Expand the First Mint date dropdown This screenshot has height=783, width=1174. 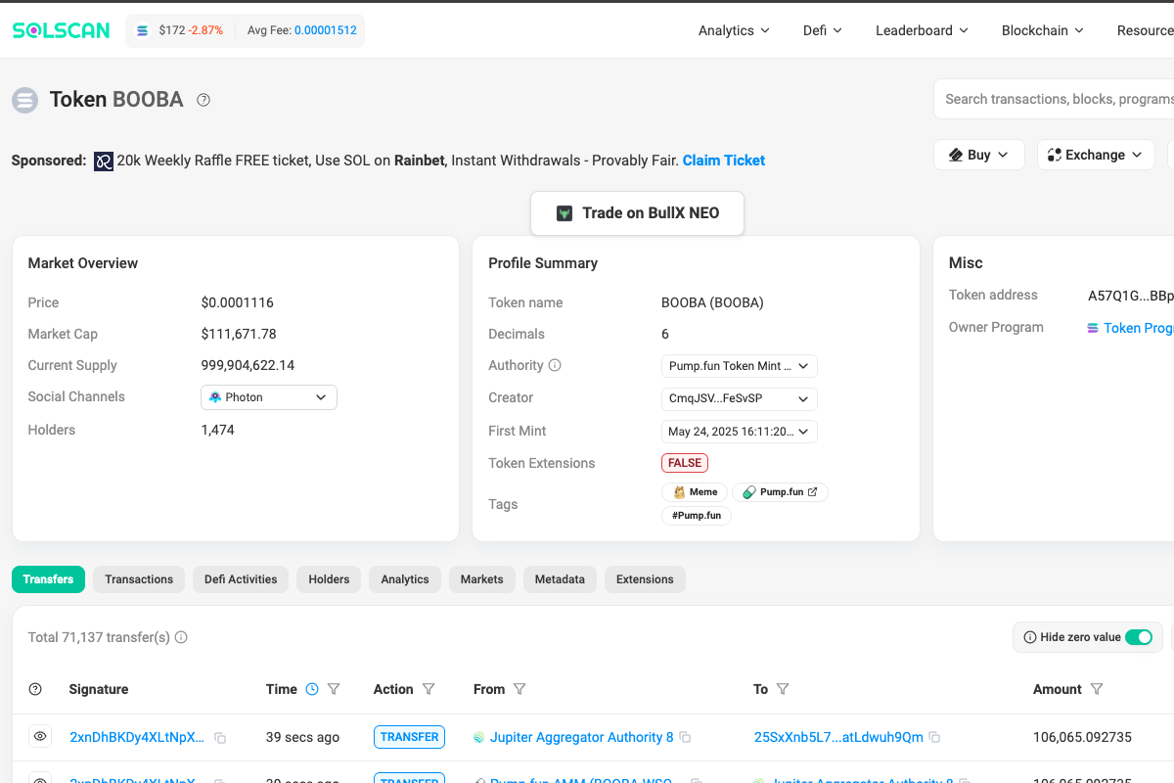(x=740, y=431)
